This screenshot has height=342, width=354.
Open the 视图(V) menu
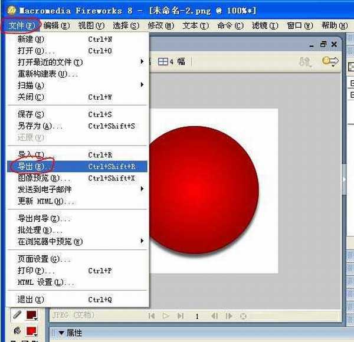pyautogui.click(x=91, y=26)
